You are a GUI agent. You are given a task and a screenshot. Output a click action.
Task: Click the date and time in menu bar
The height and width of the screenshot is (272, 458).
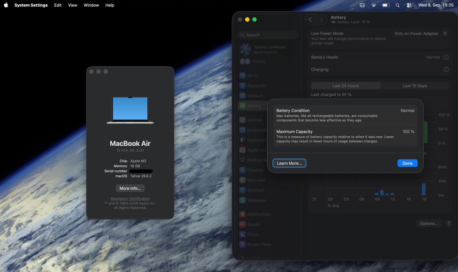(436, 5)
